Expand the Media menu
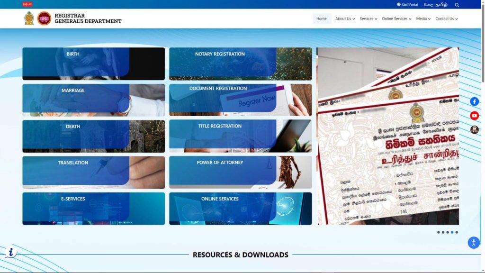This screenshot has height=273, width=485. 423,19
